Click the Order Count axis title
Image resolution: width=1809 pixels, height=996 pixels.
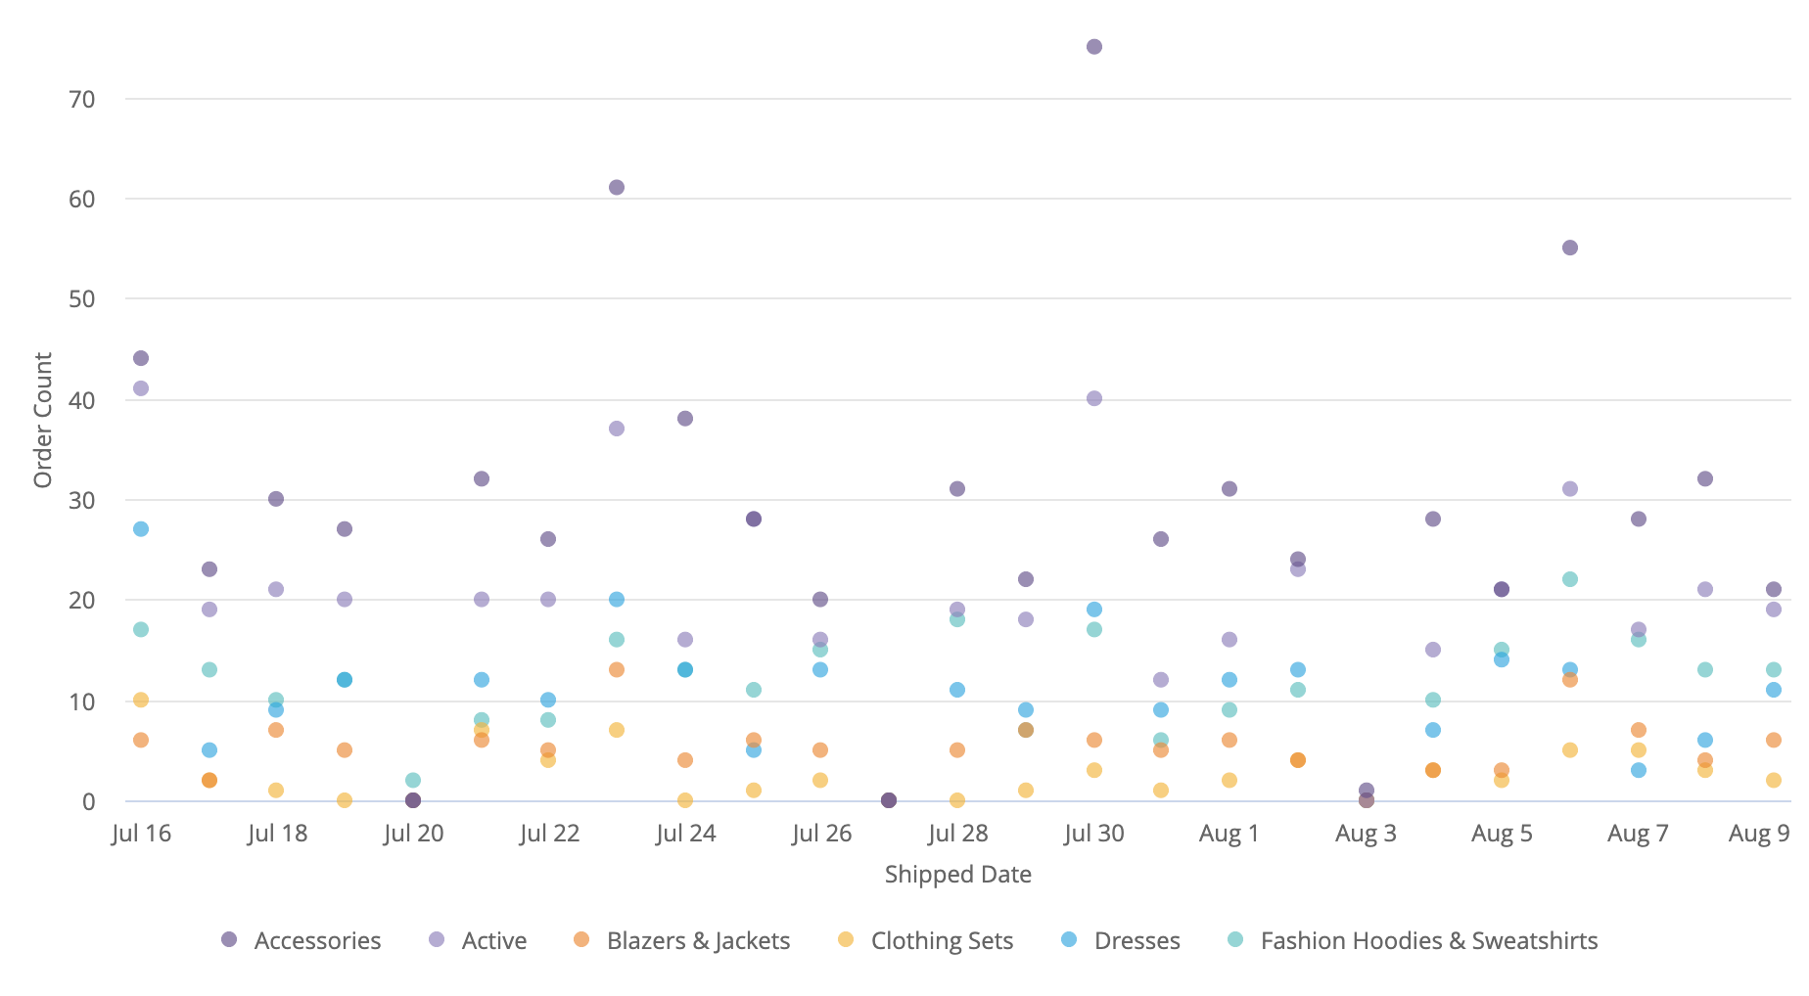click(43, 420)
